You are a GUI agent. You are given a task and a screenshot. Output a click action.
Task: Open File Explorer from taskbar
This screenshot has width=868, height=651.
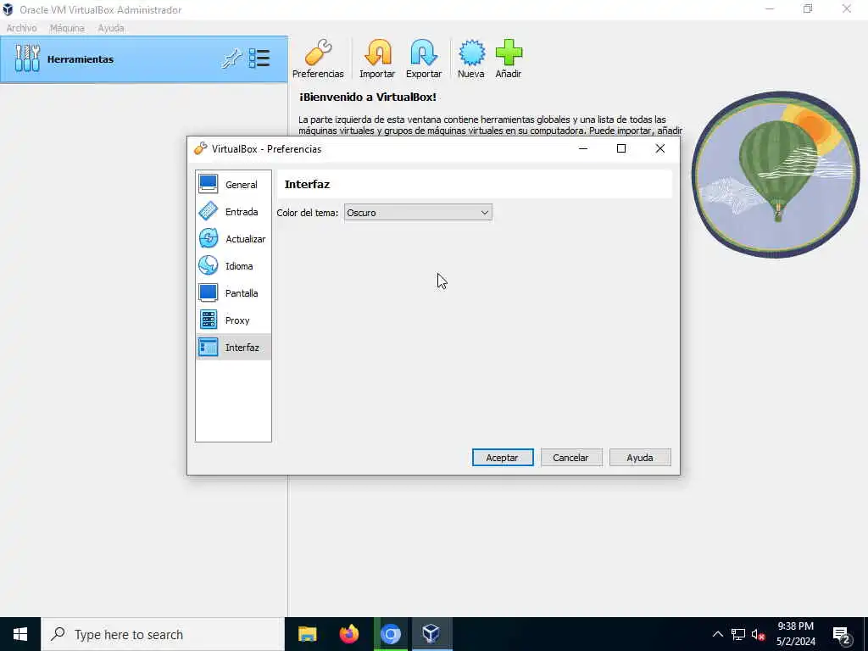[x=307, y=634]
